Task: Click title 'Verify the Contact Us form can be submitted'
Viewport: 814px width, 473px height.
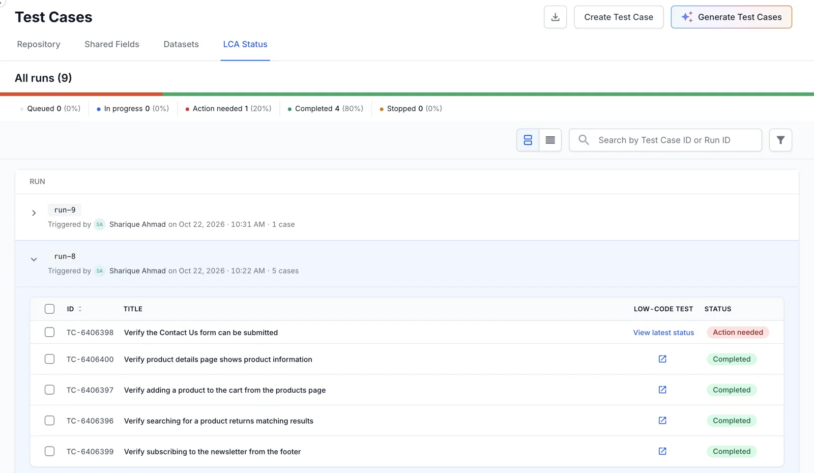Action: tap(201, 332)
